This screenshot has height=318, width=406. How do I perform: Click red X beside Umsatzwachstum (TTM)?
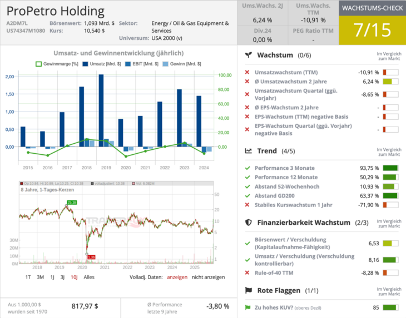[x=247, y=73]
